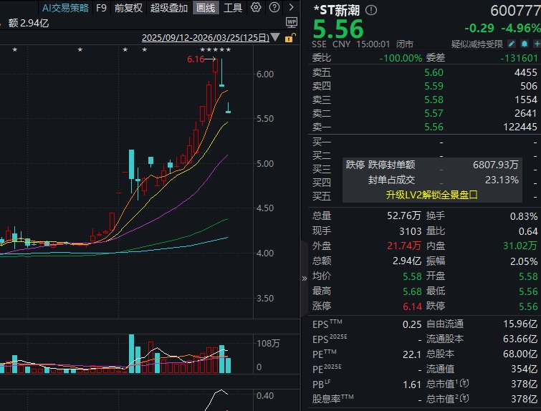The width and height of the screenshot is (541, 411).
Task: Click the first star event marker
Action: [14, 49]
